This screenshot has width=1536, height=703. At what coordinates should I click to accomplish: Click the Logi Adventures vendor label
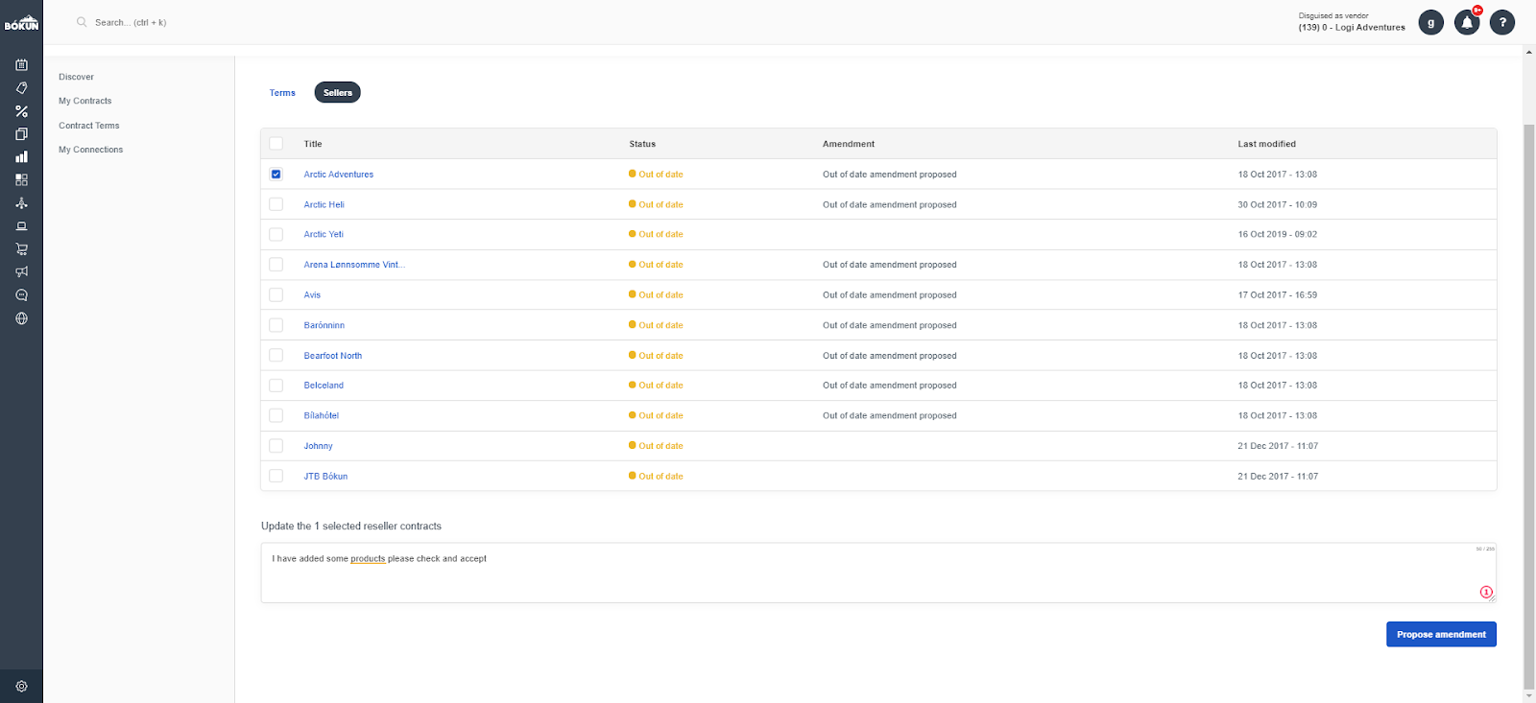pos(1352,28)
